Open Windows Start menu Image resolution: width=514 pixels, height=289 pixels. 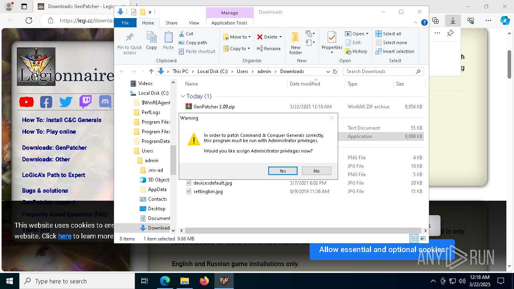(x=9, y=281)
